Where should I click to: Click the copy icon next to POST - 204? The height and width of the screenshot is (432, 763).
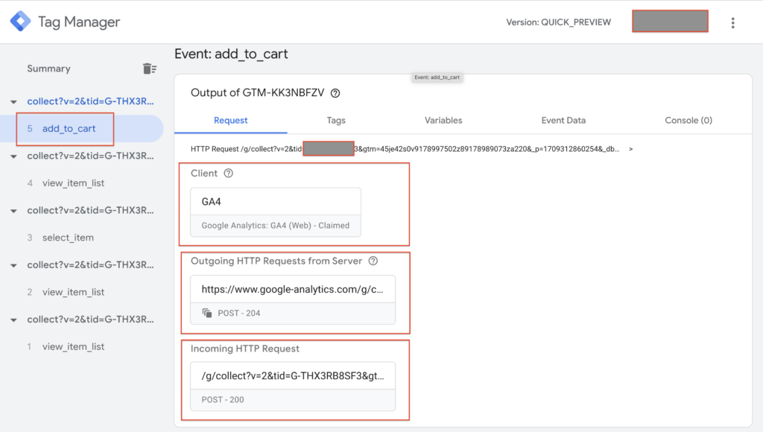click(207, 314)
